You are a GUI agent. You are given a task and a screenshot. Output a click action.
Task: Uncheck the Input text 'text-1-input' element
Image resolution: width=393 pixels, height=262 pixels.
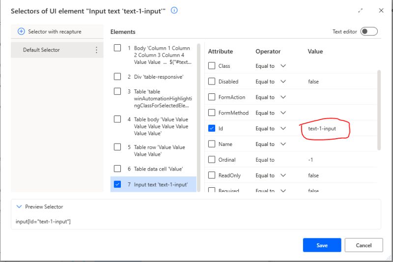(117, 184)
